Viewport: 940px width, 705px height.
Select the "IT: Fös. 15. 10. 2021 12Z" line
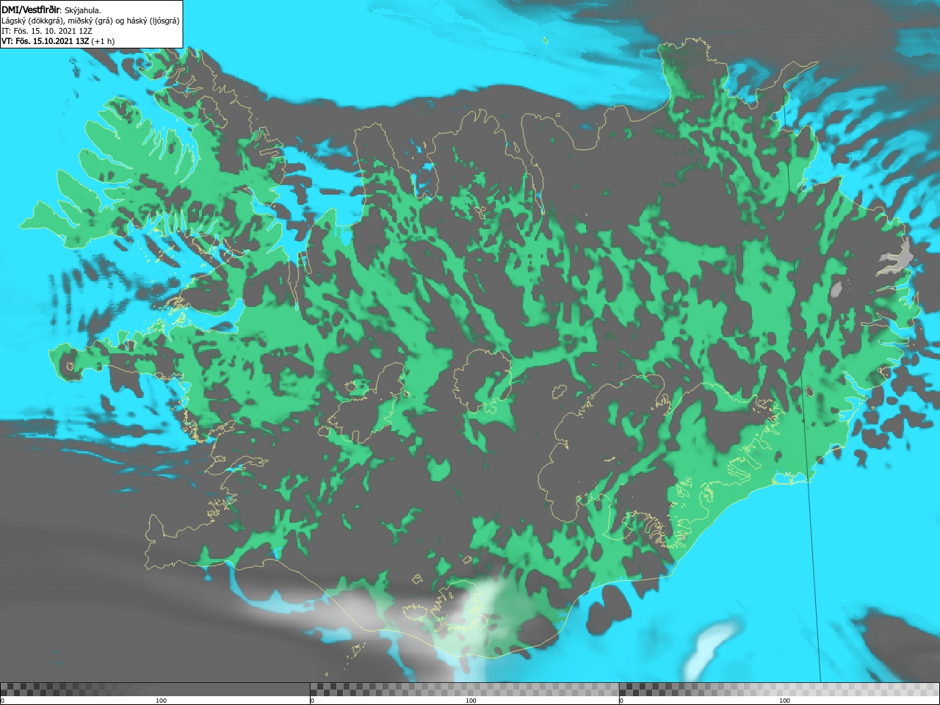pyautogui.click(x=46, y=31)
